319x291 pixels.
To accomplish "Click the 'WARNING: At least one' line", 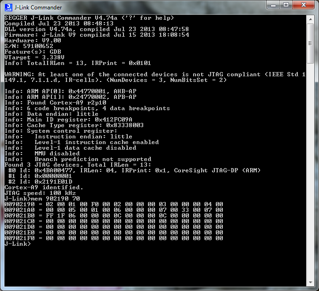I will pos(155,74).
